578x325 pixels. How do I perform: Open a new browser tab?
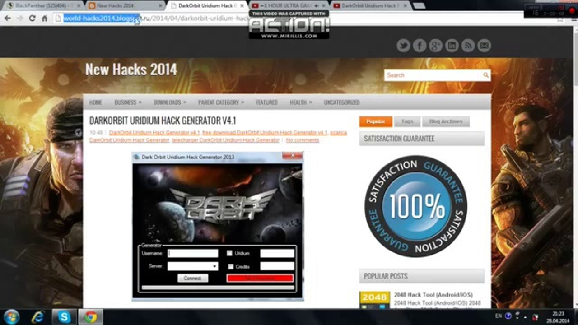[419, 6]
